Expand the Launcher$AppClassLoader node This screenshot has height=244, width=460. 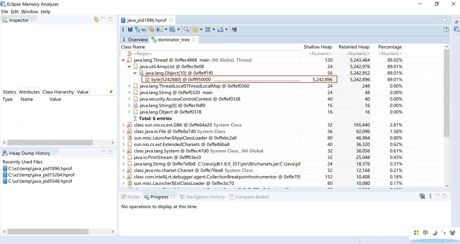click(x=123, y=138)
